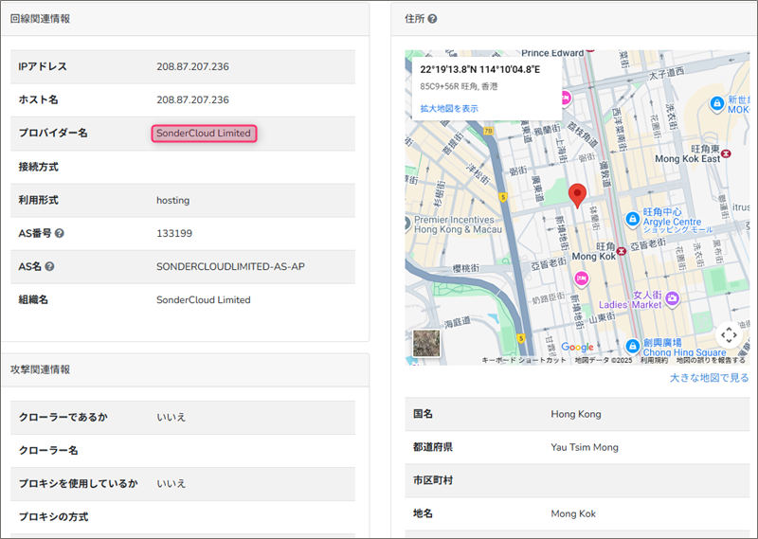Image resolution: width=758 pixels, height=539 pixels.
Task: Click the help icon beside AS番号
Action: (60, 233)
